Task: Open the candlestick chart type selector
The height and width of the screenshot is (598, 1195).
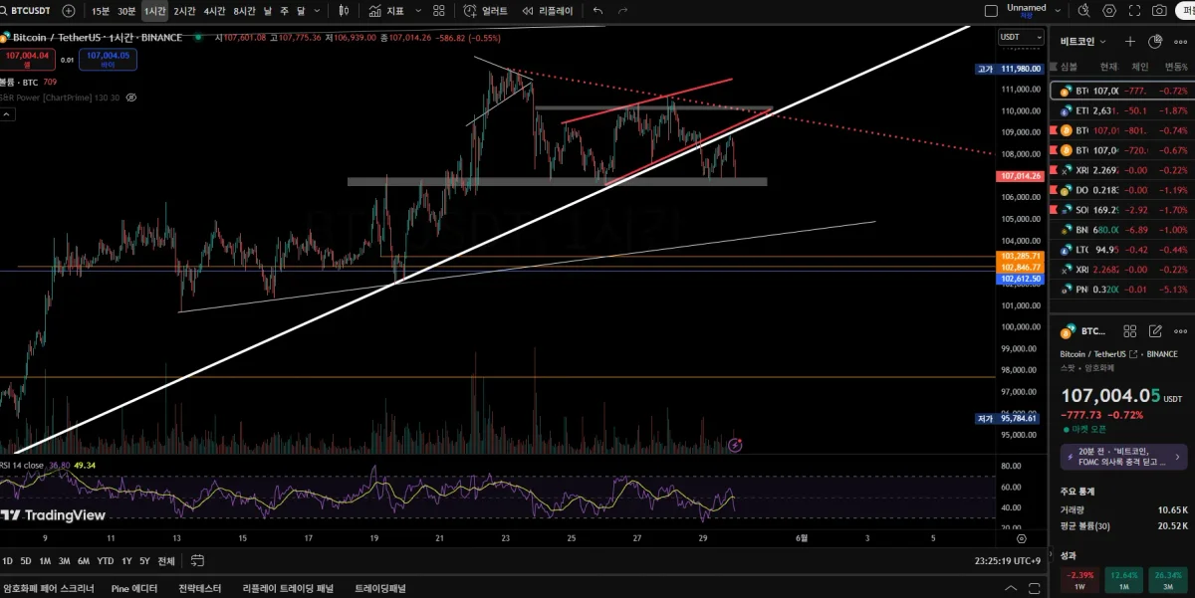Action: click(x=343, y=11)
